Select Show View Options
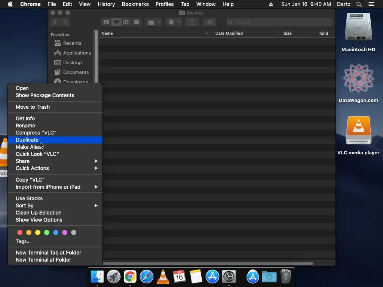 pyautogui.click(x=55, y=220)
